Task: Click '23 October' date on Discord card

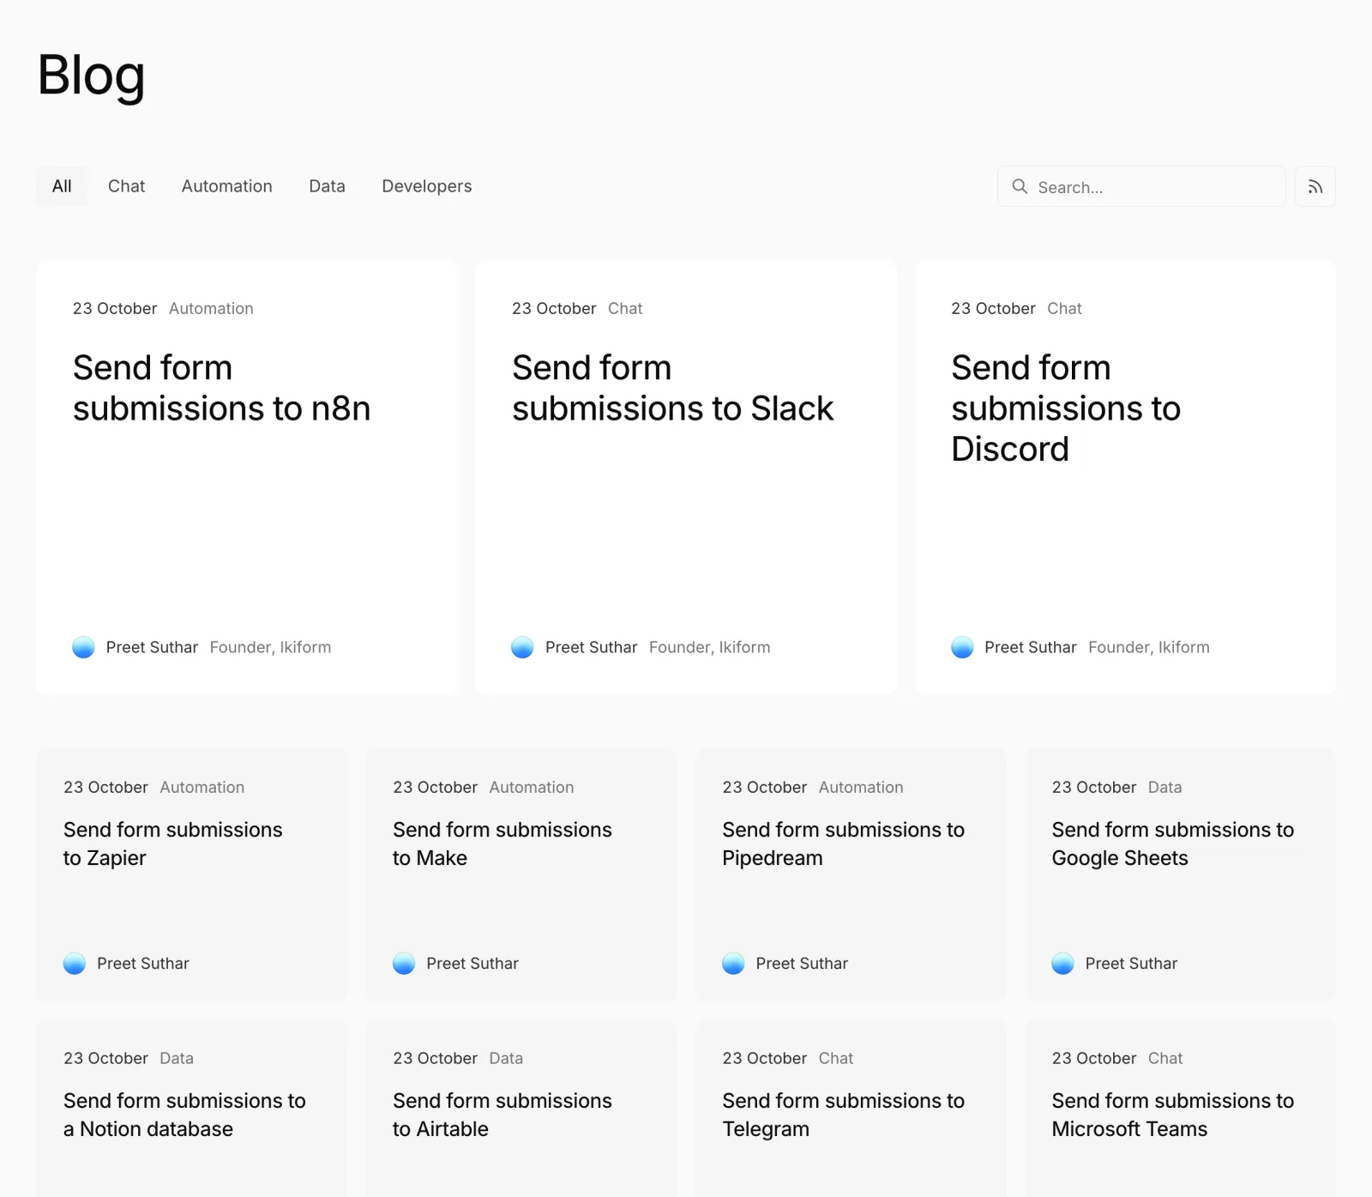Action: pos(993,308)
